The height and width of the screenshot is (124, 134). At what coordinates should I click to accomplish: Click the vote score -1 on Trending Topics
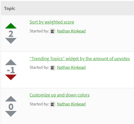pyautogui.click(x=11, y=70)
